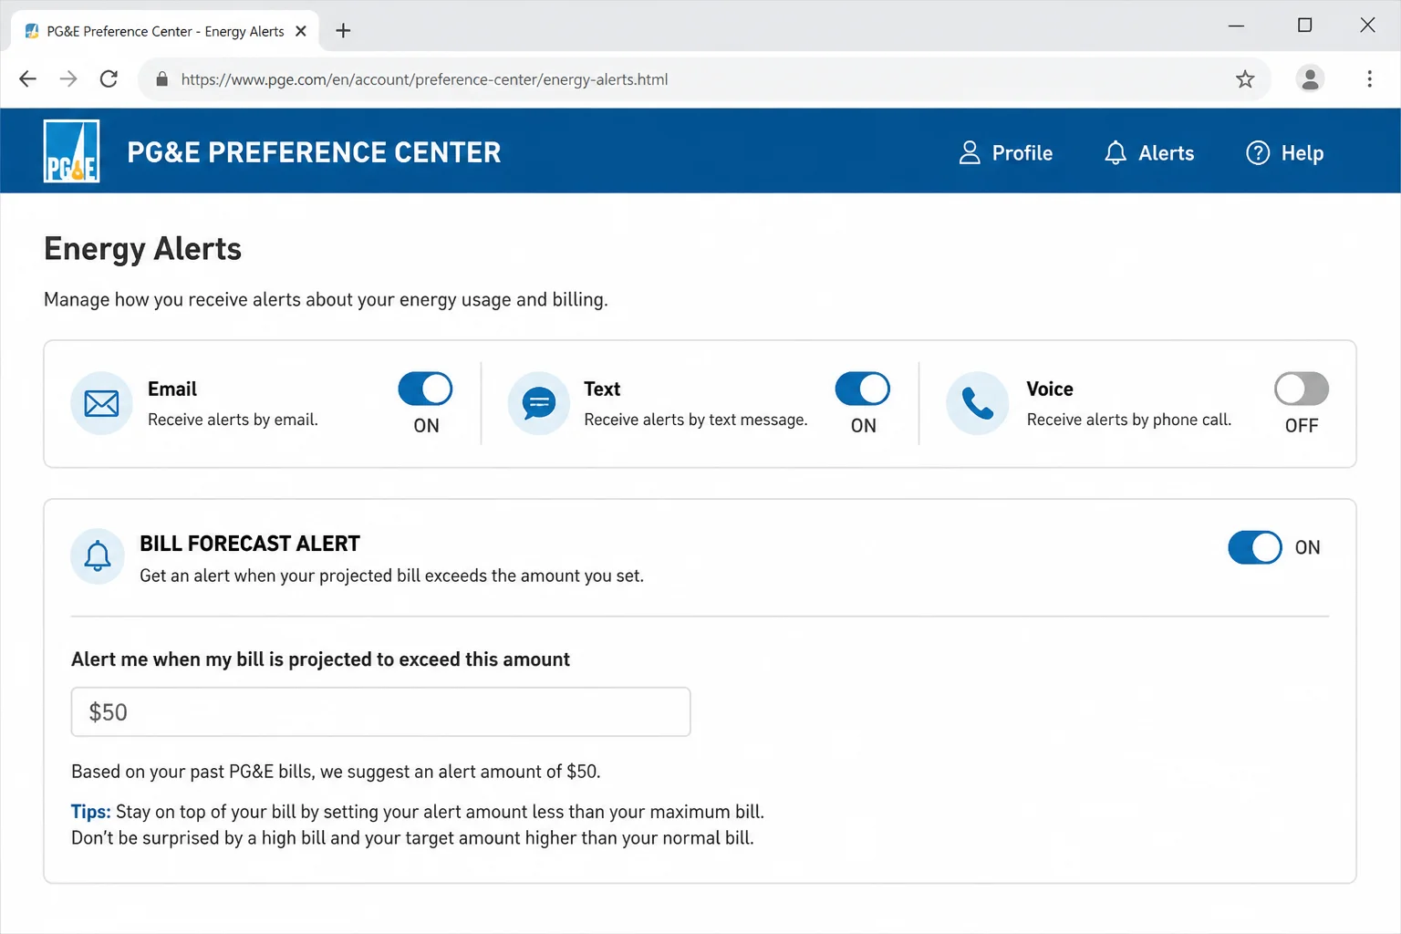Viewport: 1401px width, 934px height.
Task: Bookmark this page with star icon
Action: [x=1245, y=79]
